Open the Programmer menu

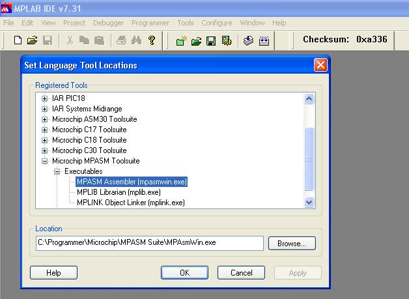click(150, 23)
